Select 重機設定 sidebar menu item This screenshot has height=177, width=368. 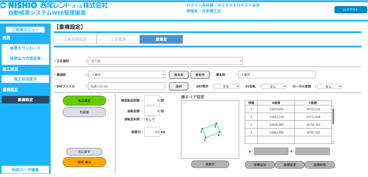(25, 100)
